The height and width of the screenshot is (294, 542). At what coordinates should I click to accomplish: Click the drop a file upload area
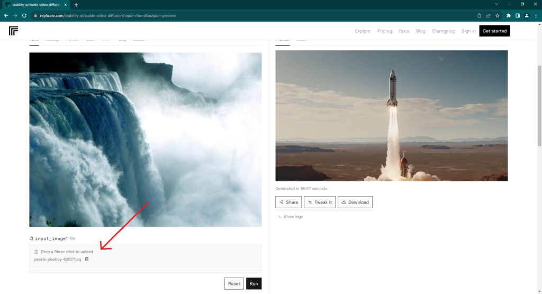tap(145, 256)
